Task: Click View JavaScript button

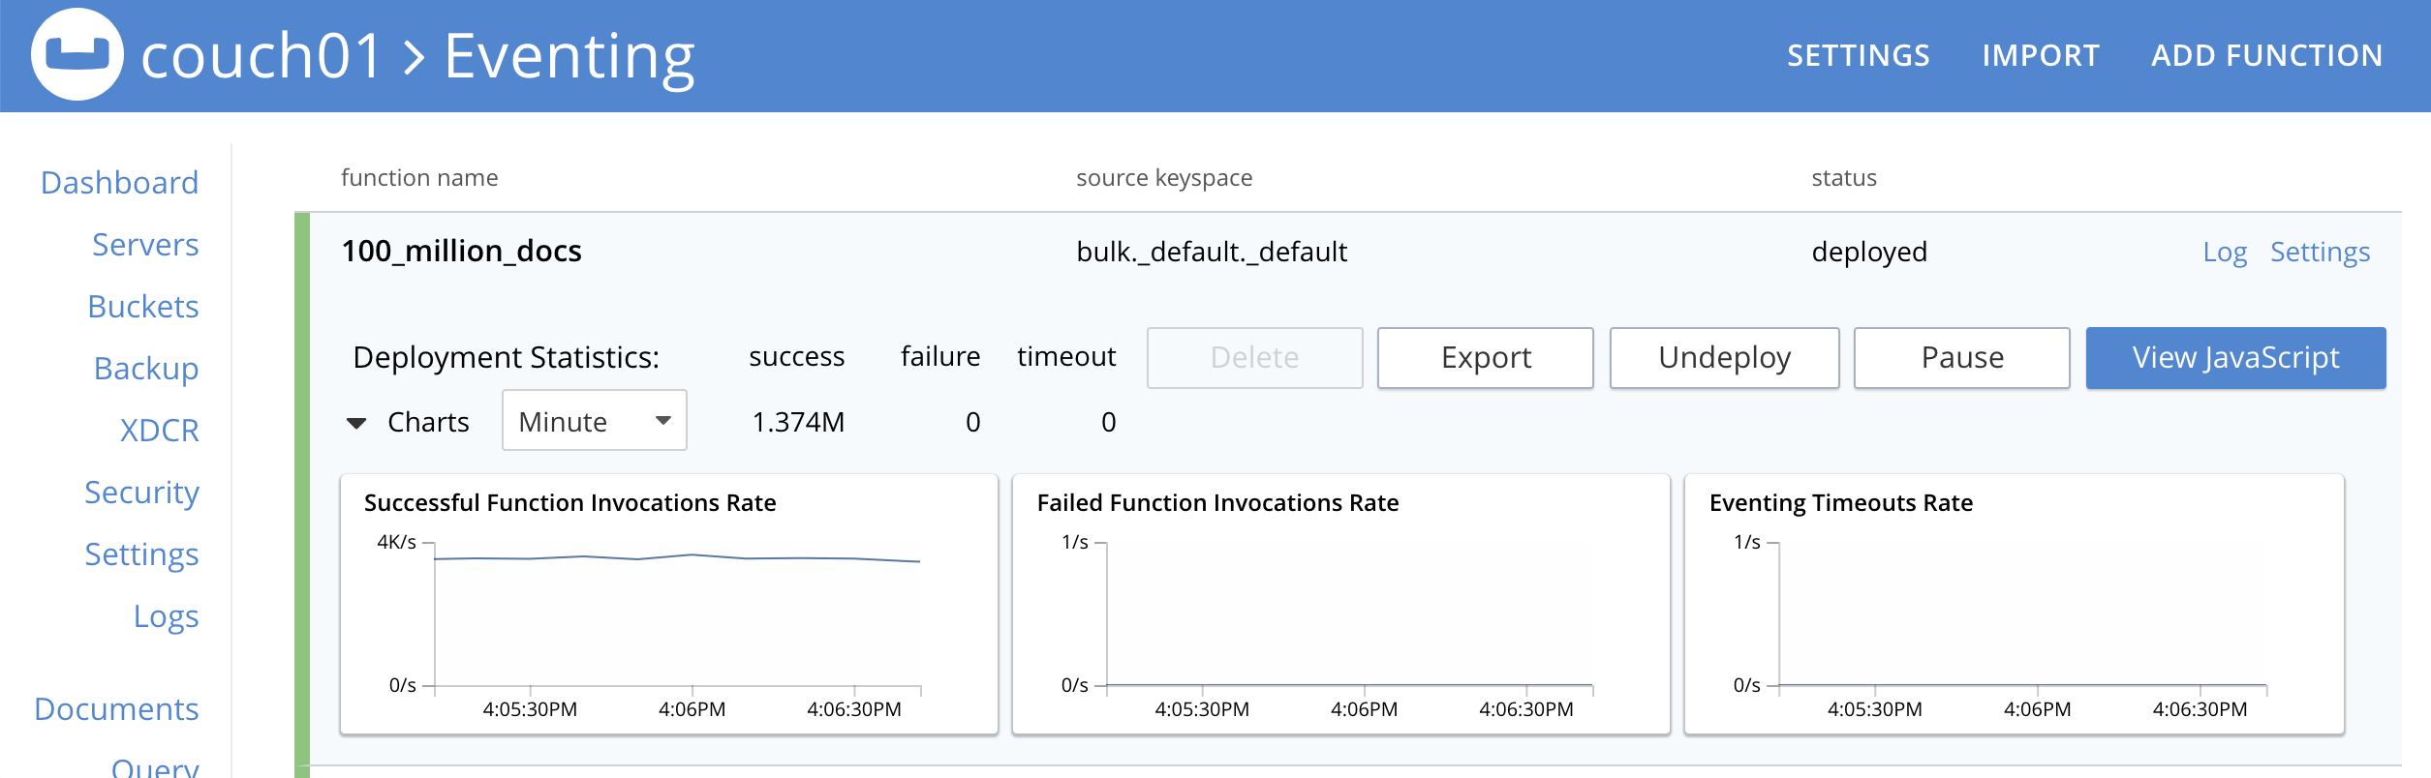Action: tap(2235, 357)
